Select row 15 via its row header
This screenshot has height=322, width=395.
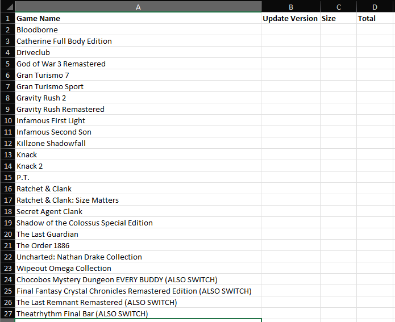(7, 177)
